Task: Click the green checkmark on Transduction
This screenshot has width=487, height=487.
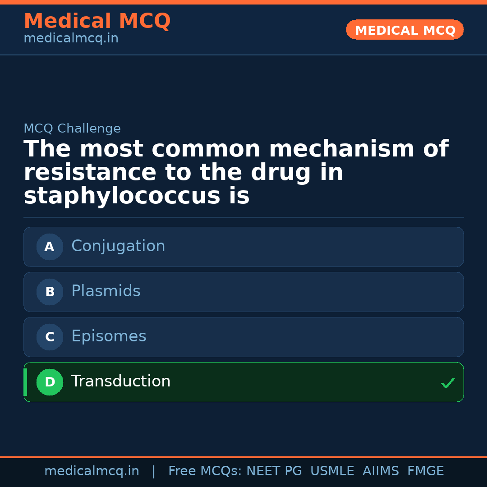Action: (x=447, y=383)
